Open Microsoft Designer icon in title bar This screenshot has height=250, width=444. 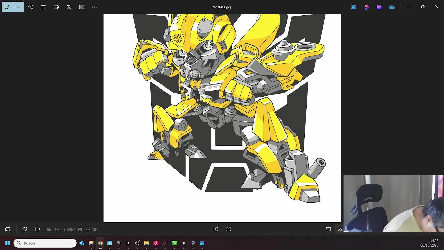coord(366,7)
